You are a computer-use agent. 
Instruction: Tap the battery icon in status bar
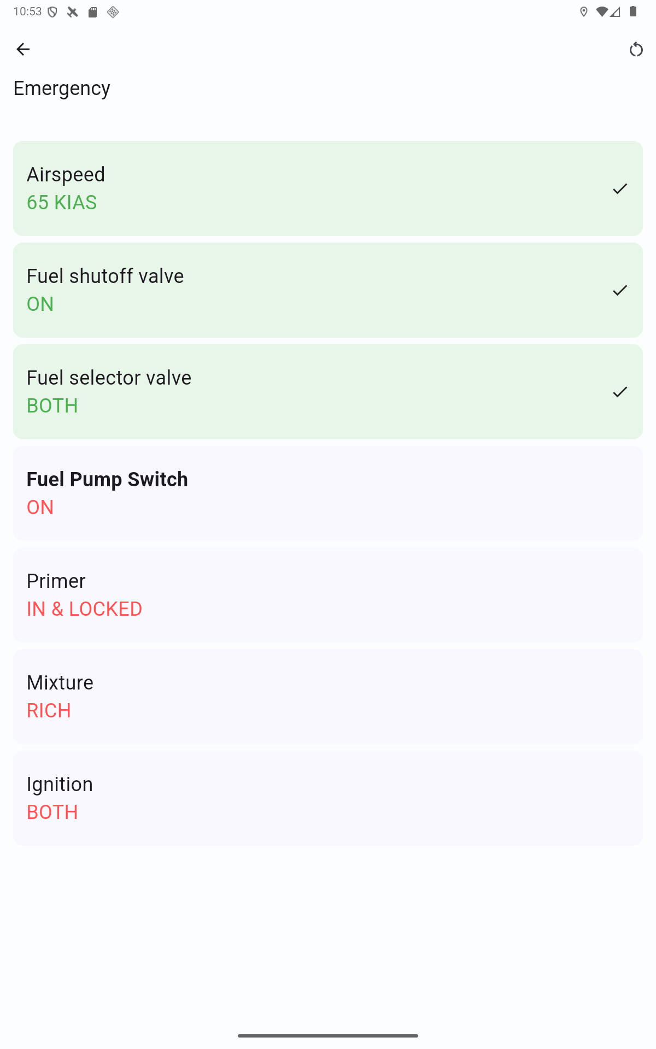[x=633, y=11]
